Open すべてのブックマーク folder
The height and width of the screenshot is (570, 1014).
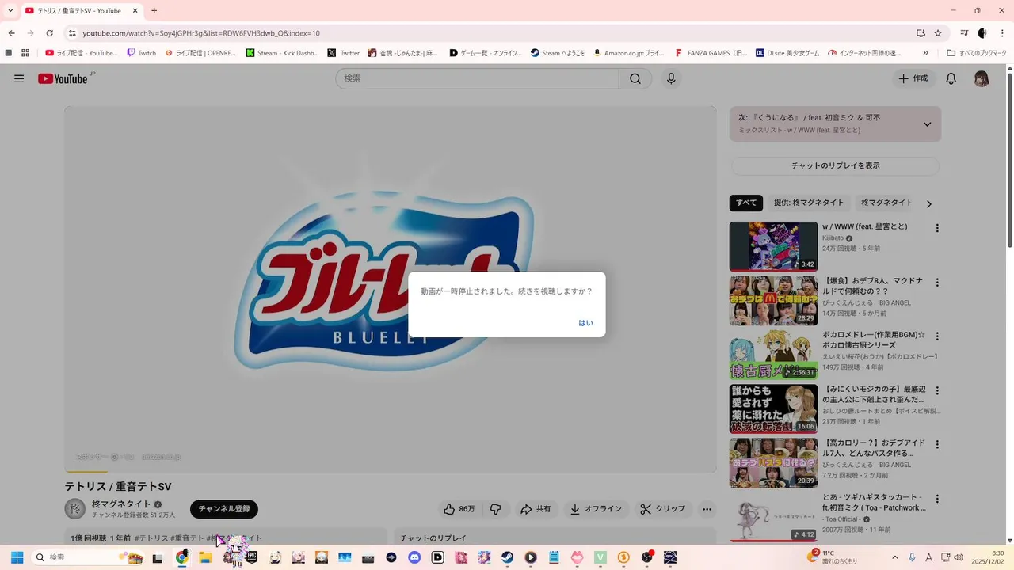point(977,53)
